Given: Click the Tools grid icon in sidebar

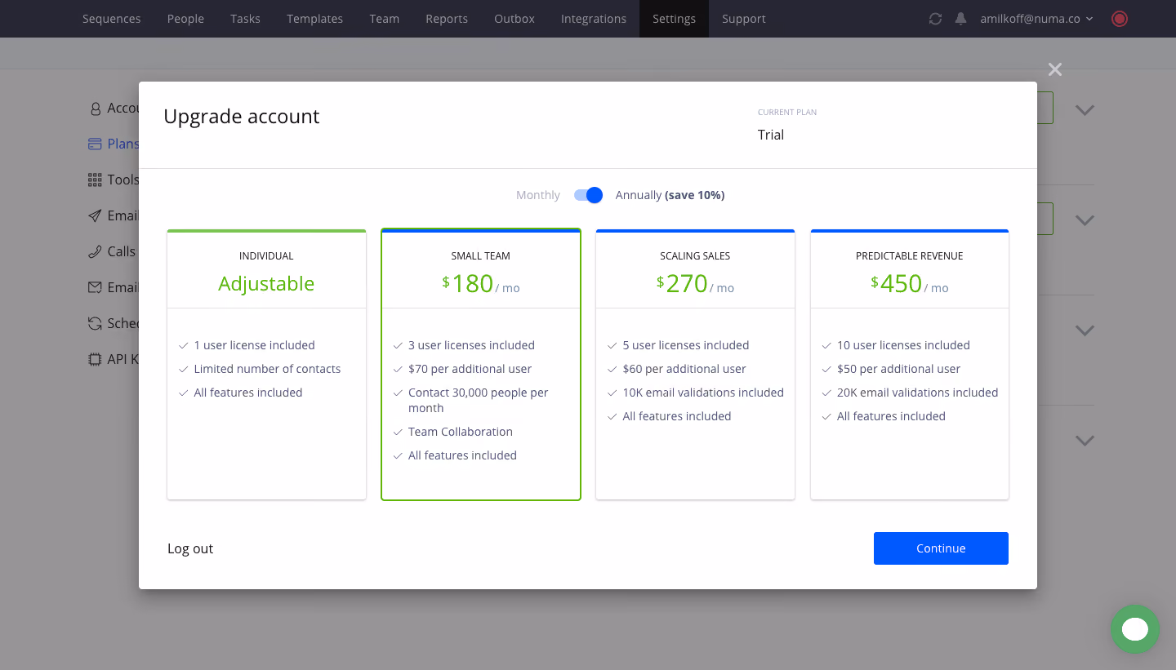Looking at the screenshot, I should click(x=95, y=180).
